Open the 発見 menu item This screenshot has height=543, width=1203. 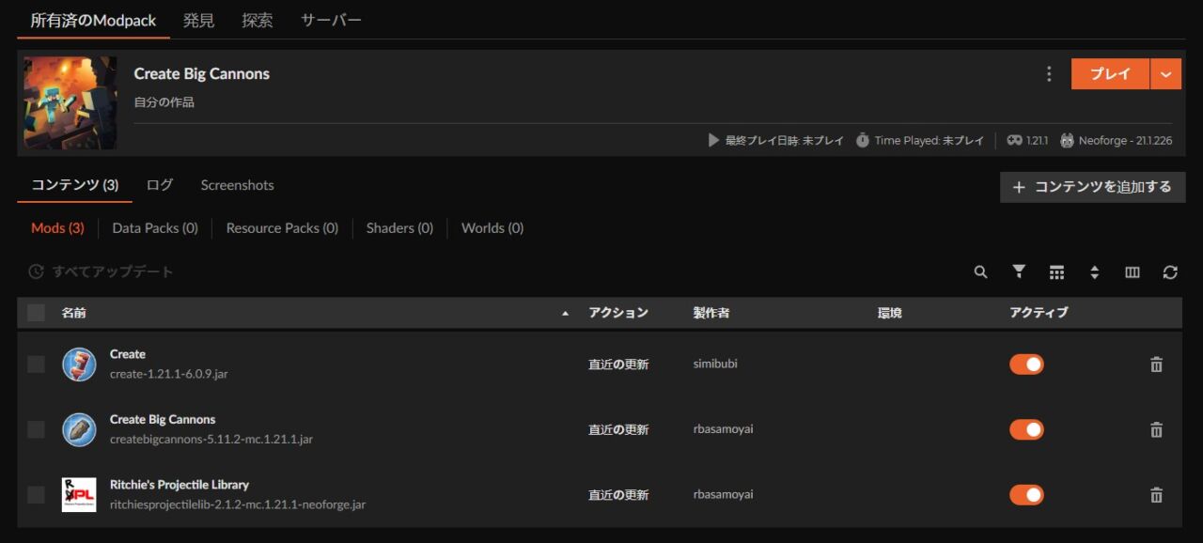[198, 19]
